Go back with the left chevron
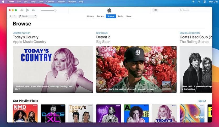Screen dimensions: 219x127 [10, 16]
